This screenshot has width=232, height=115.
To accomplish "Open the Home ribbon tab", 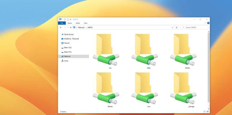I will point(70,23).
